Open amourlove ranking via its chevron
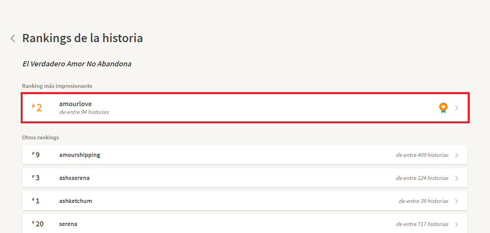490x233 pixels. pos(457,108)
